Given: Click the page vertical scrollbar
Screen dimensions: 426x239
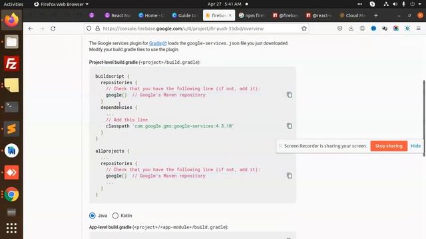Looking at the screenshot, I should pos(424,118).
